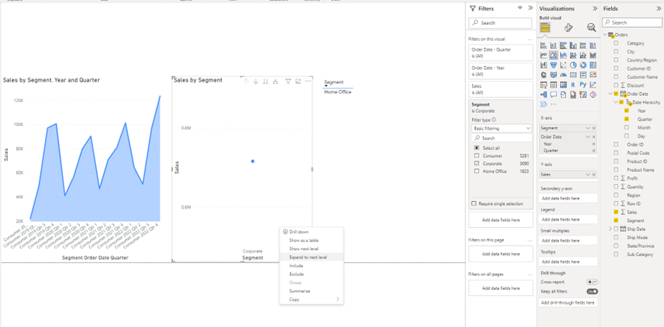Screen dimensions: 664x327
Task: Remove Year from X-axis with its X
Action: [593, 144]
